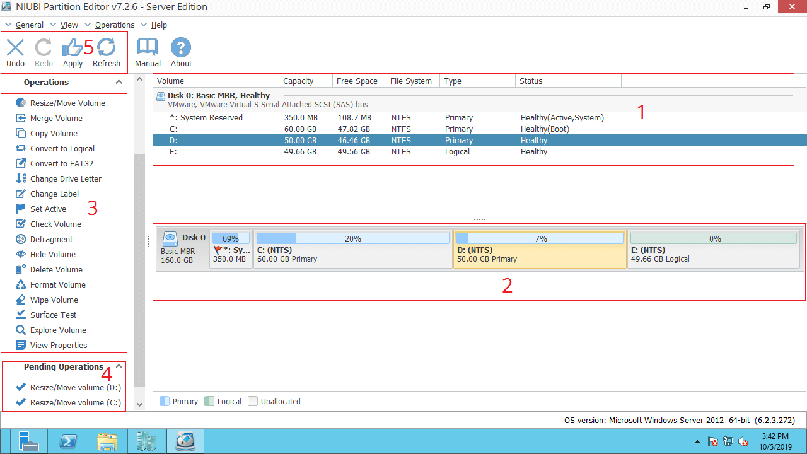Image resolution: width=807 pixels, height=454 pixels.
Task: Open the About question-mark icon
Action: click(x=181, y=49)
